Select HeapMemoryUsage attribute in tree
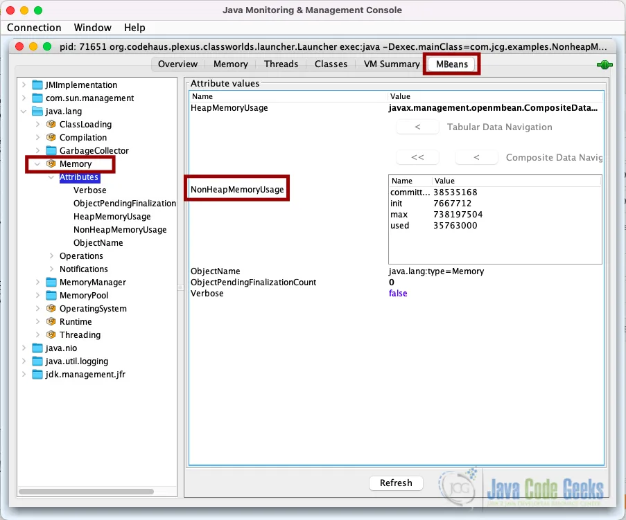Screen dimensions: 626x520 112,217
